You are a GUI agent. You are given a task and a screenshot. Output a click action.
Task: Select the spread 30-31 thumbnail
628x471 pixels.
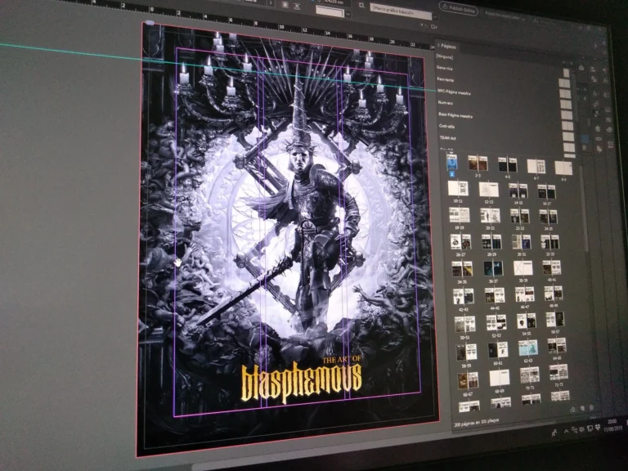coord(521,242)
